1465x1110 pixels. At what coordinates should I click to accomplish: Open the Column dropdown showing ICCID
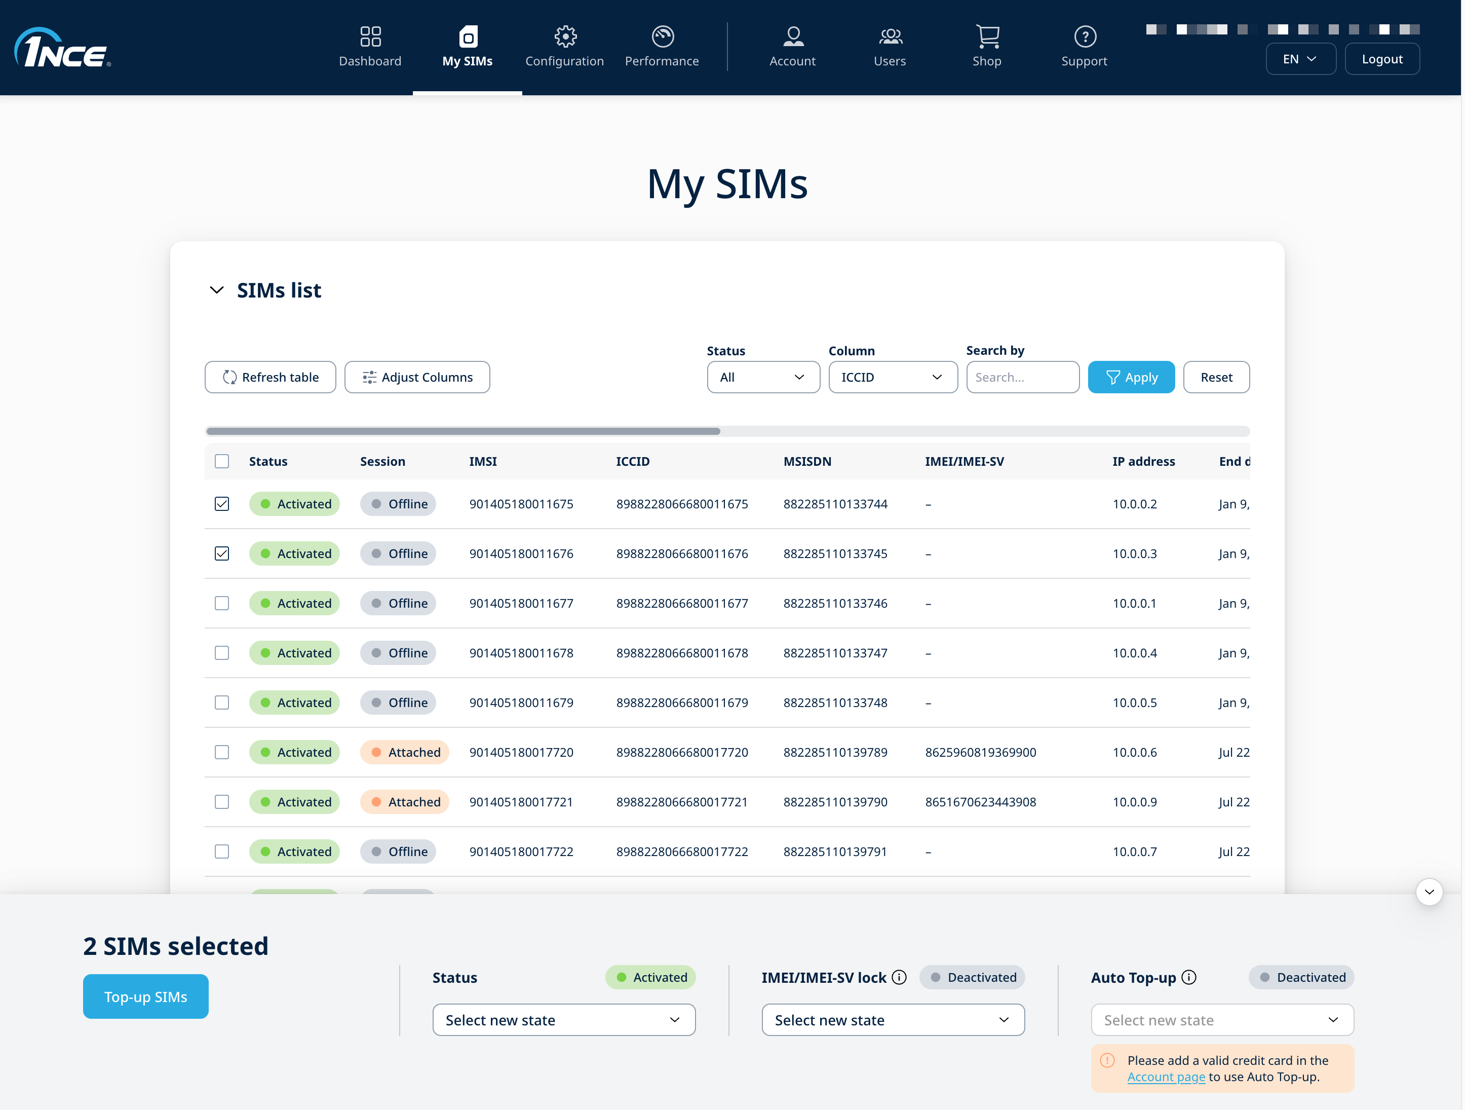893,377
